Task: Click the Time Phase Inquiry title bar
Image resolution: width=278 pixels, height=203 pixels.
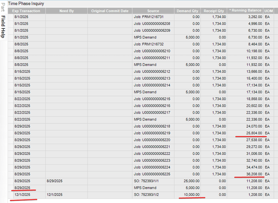Action: 26,4
